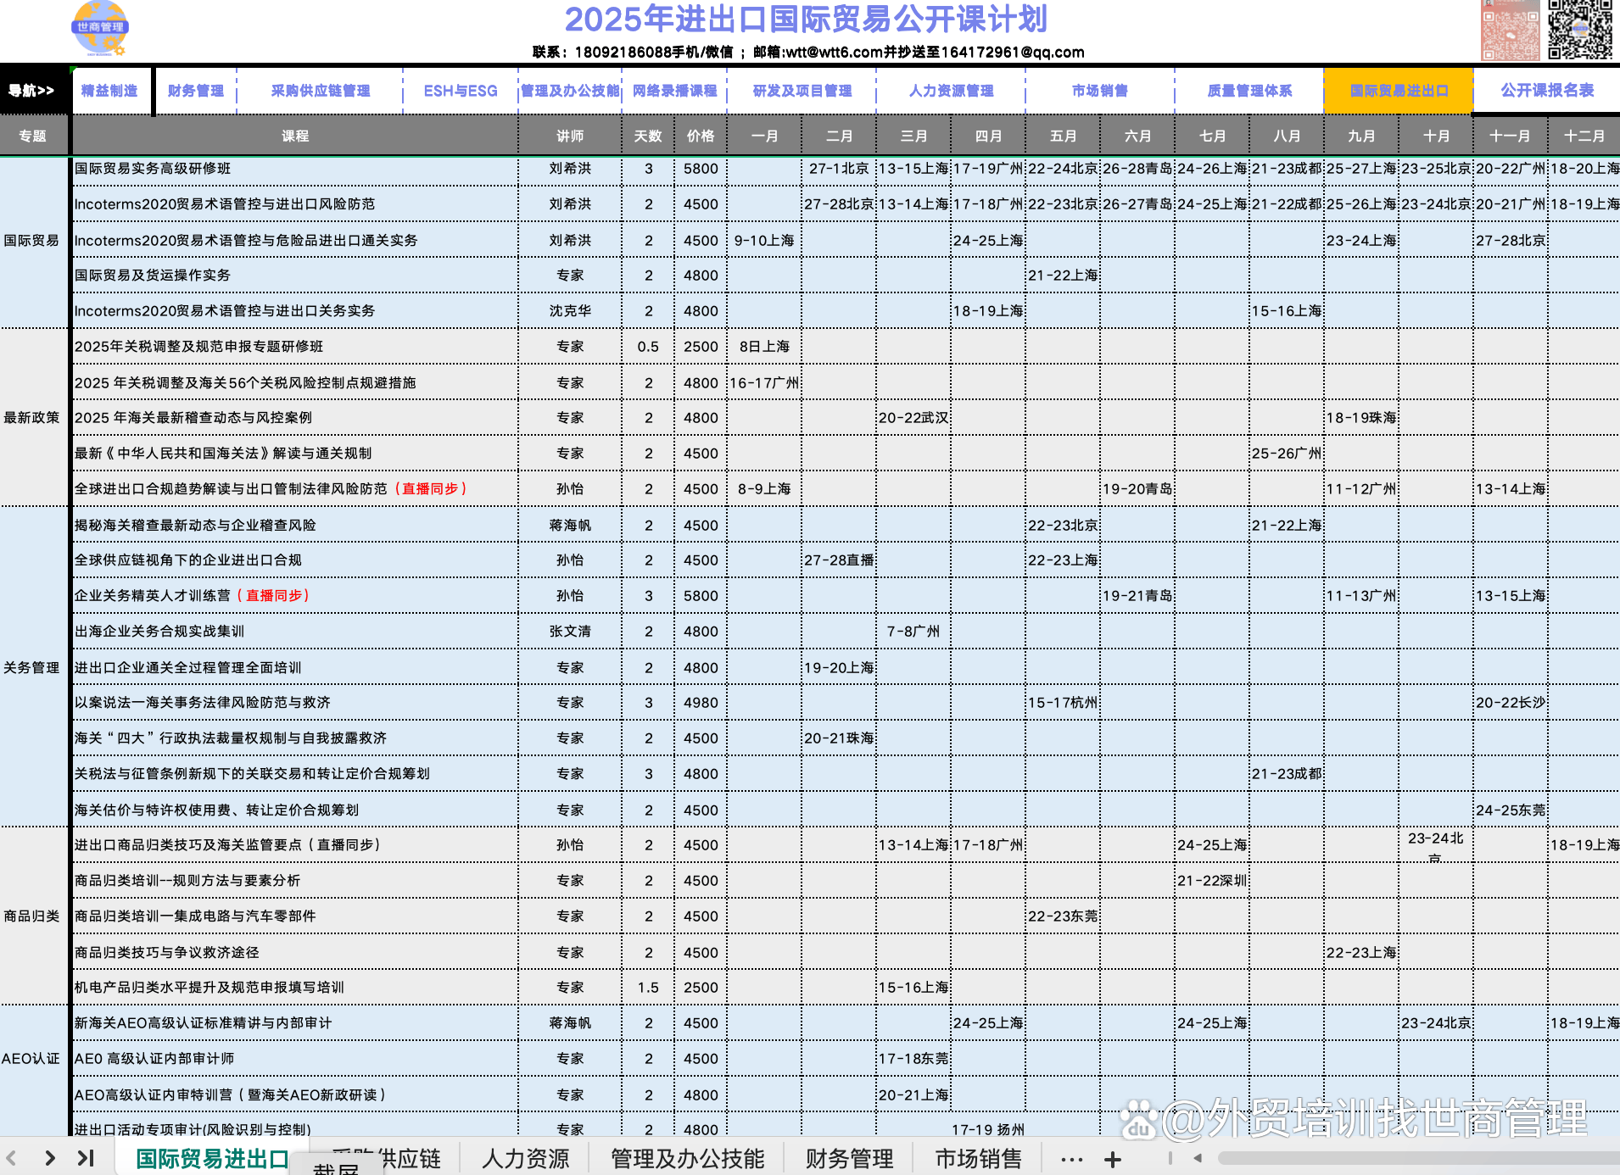Switch to the 人力资源 sheet tab
This screenshot has width=1620, height=1175.
pyautogui.click(x=525, y=1159)
